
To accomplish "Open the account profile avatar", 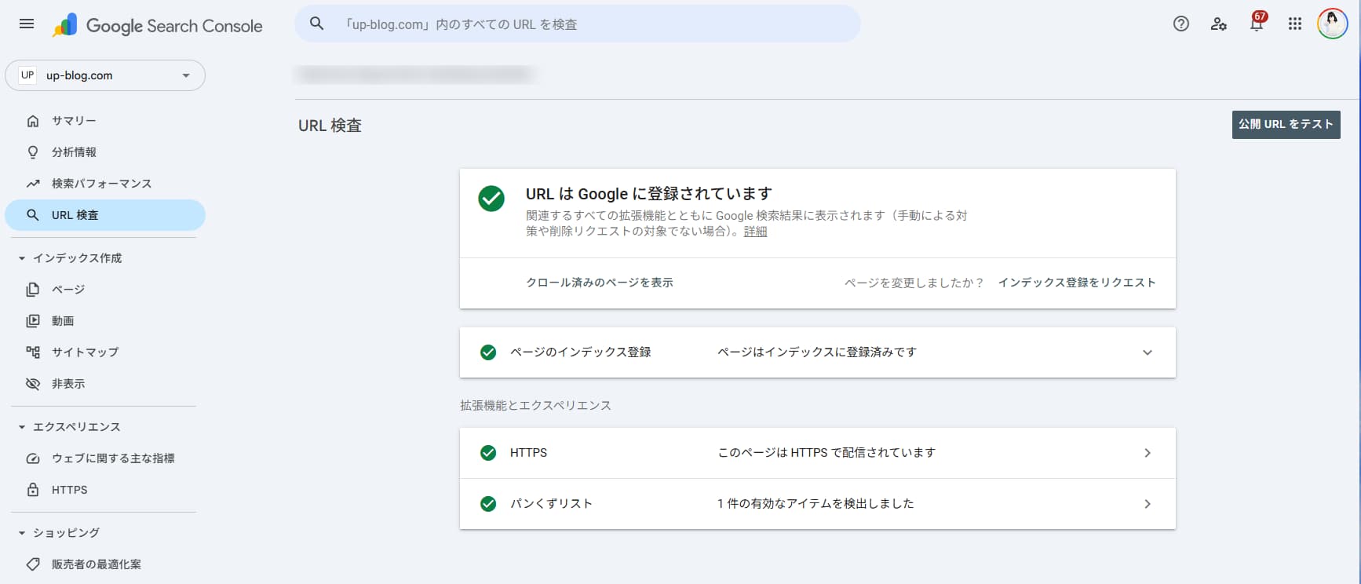I will click(x=1332, y=24).
